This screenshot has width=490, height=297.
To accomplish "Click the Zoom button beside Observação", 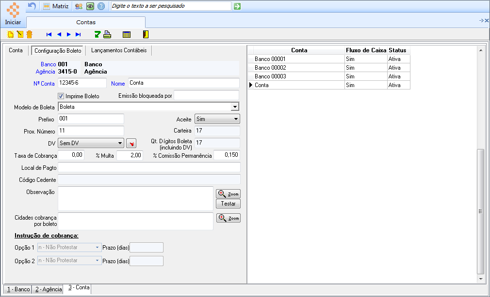I will tap(228, 194).
